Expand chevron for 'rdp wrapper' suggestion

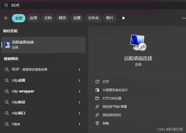point(79,91)
